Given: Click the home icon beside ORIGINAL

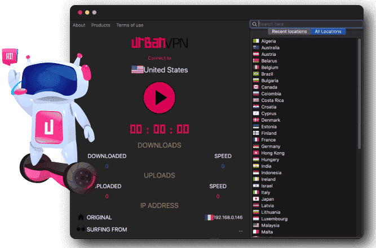Looking at the screenshot, I should pyautogui.click(x=81, y=217).
